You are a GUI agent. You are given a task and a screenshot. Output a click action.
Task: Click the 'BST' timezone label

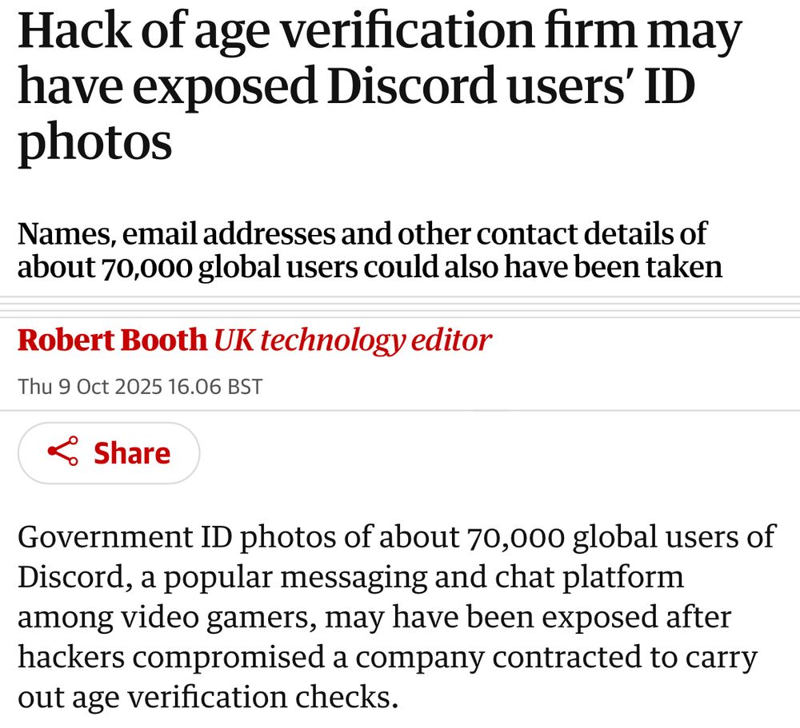coord(245,387)
